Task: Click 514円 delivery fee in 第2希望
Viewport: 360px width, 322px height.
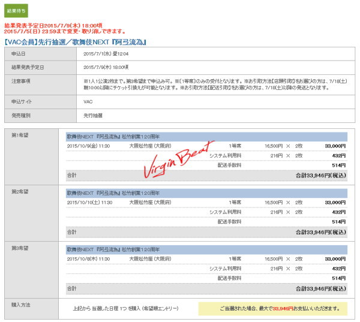Action: [x=339, y=222]
